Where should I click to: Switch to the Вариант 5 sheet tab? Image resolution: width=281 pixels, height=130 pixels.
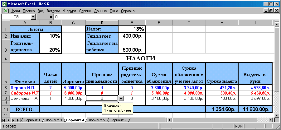point(97,120)
